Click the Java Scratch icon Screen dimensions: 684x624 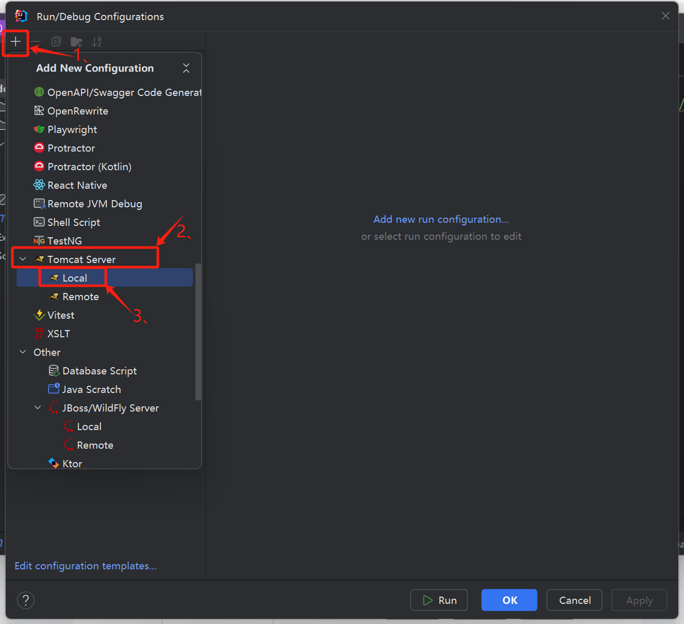(54, 389)
